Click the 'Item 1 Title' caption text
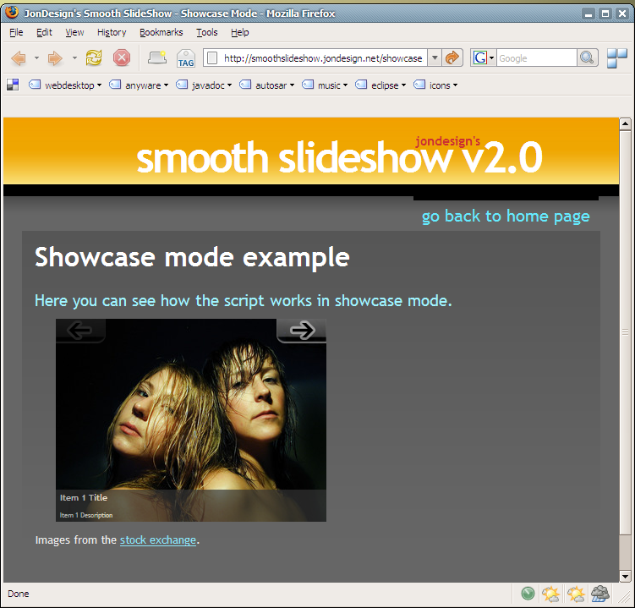Screen dimensions: 635x608 (84, 498)
